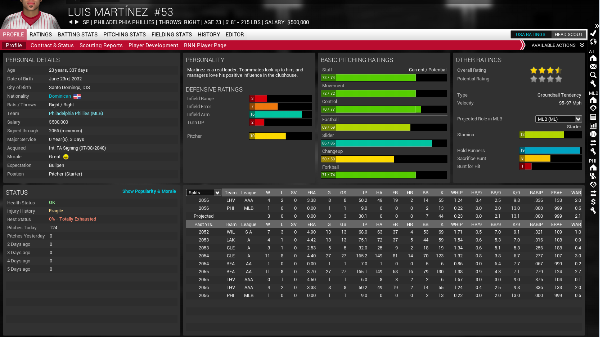
Task: Click the baseball icon in MLB section
Action: (x=593, y=134)
